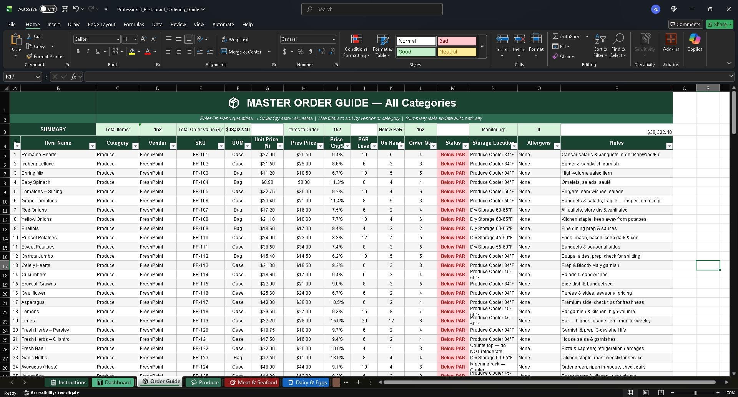
Task: Open the Data ribbon tab
Action: [157, 24]
